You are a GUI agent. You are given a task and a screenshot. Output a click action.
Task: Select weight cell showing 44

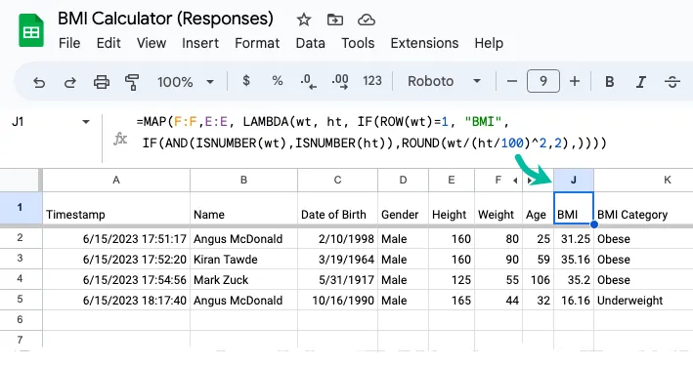[498, 301]
